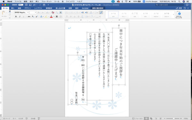
Task: Click the 共有 share button
Action: click(x=179, y=8)
